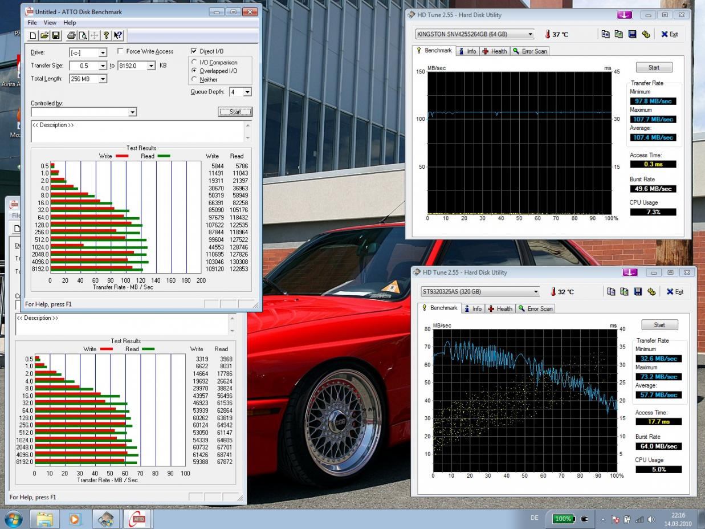Image resolution: width=705 pixels, height=529 pixels.
Task: Uncheck the Direct I/O checkbox
Action: pos(194,51)
